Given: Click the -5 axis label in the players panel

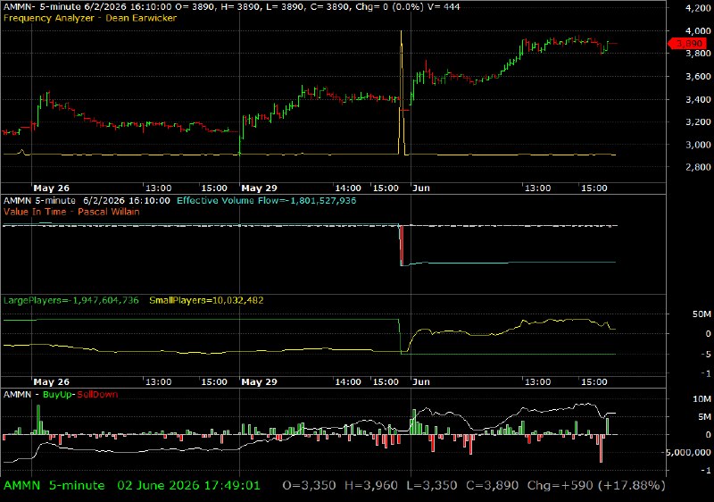Looking at the screenshot, I should 705,354.
